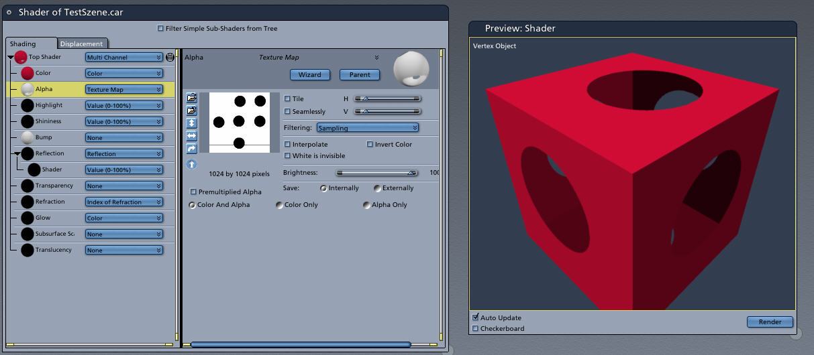Viewport: 814px width, 355px height.
Task: Enable the Seamlessly checkbox
Action: [288, 111]
